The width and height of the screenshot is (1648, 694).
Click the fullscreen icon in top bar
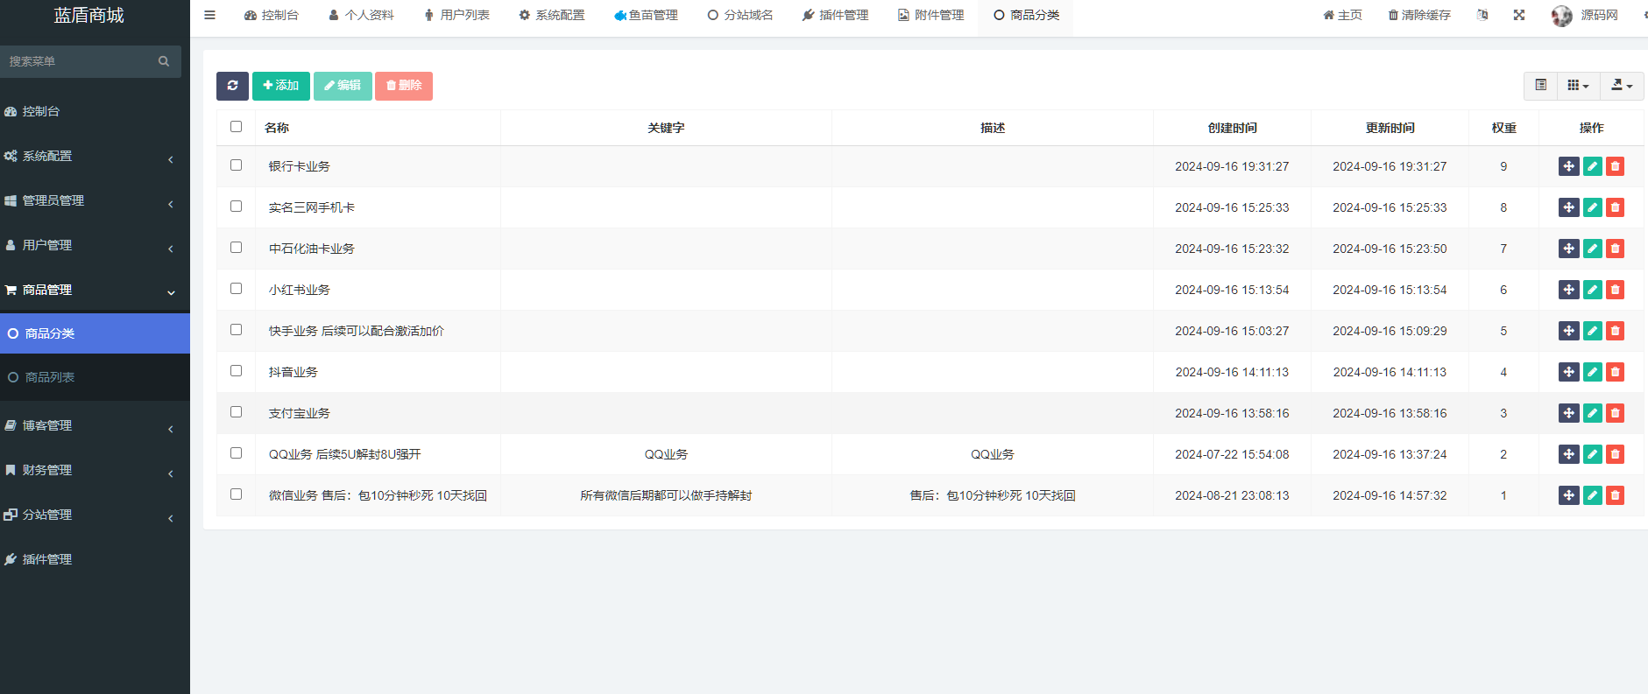click(1519, 15)
